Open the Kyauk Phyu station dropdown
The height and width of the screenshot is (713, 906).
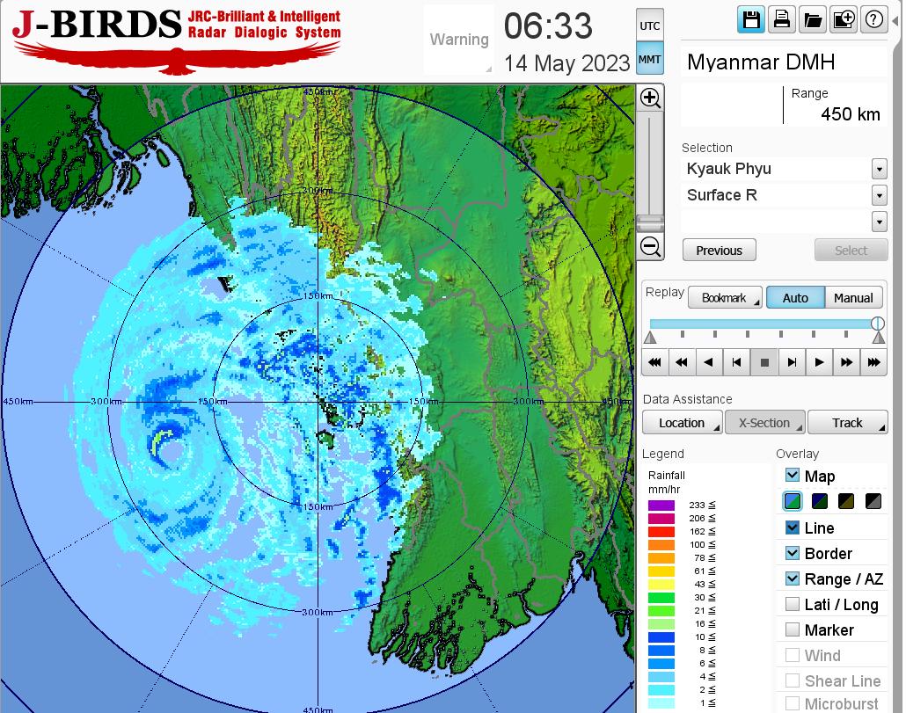(x=879, y=169)
